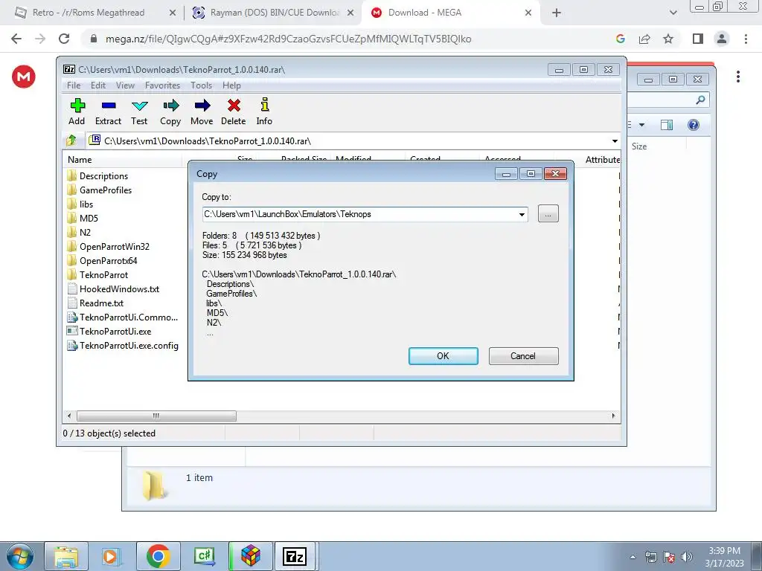Image resolution: width=762 pixels, height=571 pixels.
Task: Open the Windows Start button
Action: (19, 556)
